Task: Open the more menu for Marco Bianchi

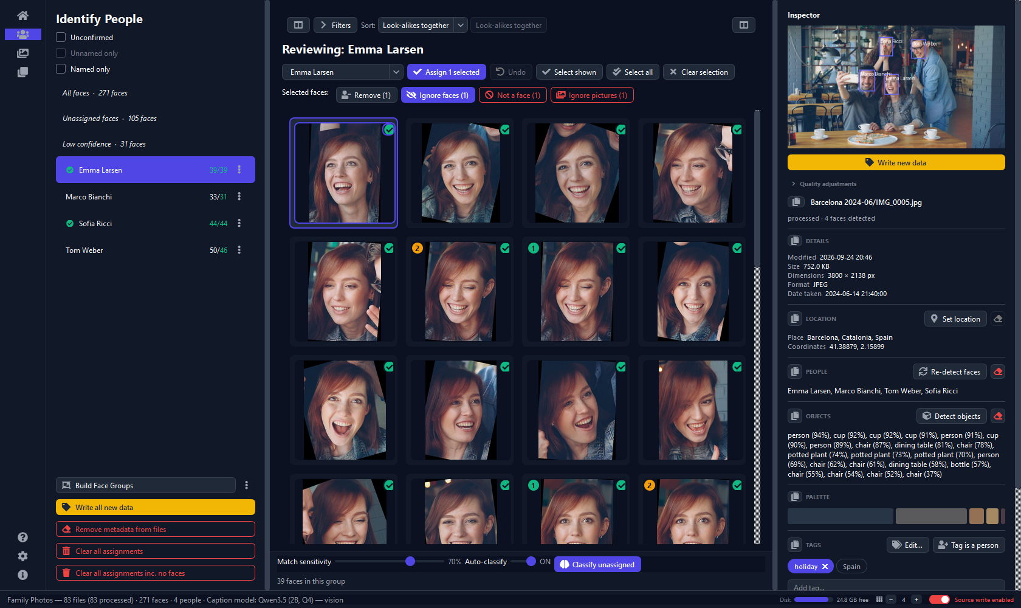Action: [x=239, y=196]
